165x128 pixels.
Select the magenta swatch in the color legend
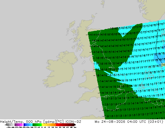[21, 125]
